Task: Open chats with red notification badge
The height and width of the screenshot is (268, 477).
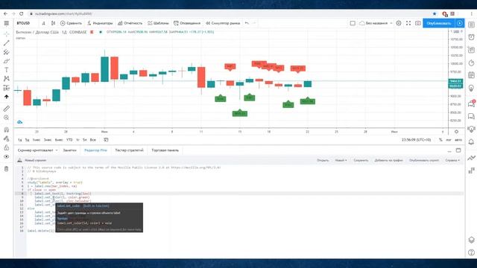Action: (471, 103)
